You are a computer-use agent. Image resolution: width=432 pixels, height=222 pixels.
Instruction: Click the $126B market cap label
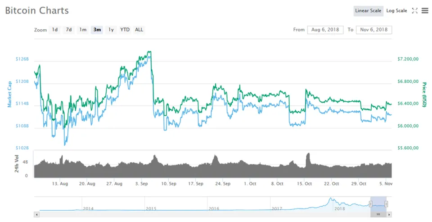tap(22, 59)
